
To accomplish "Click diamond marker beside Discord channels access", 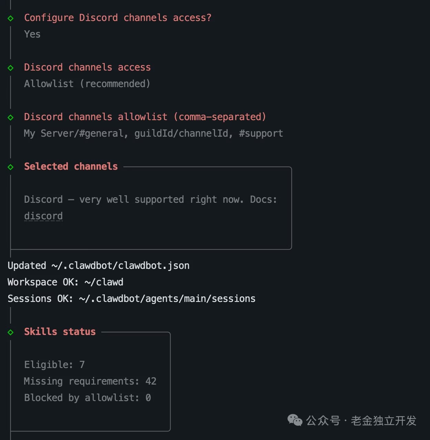I will click(11, 68).
